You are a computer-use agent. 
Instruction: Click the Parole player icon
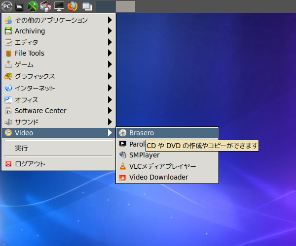(x=123, y=144)
